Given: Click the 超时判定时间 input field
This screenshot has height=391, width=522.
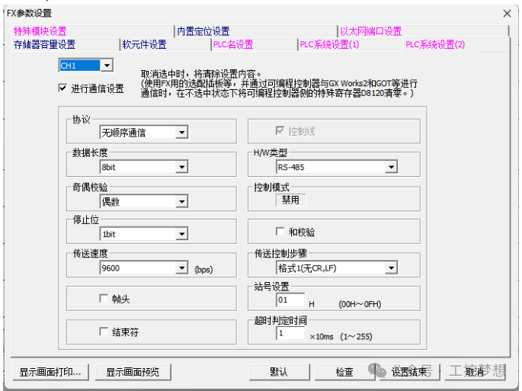Looking at the screenshot, I should point(290,333).
